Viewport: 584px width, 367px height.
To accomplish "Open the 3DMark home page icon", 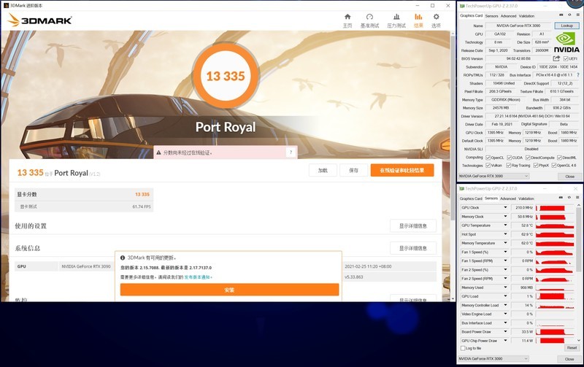I will point(347,17).
